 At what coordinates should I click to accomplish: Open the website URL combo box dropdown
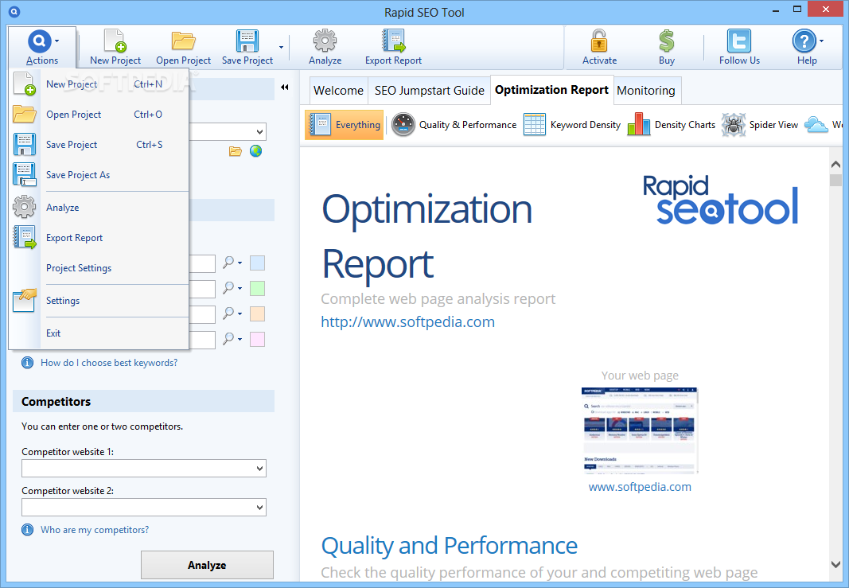pos(259,131)
